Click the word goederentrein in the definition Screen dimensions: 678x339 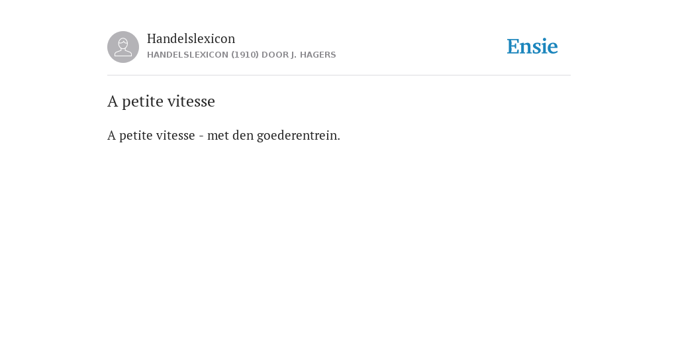[x=299, y=135]
